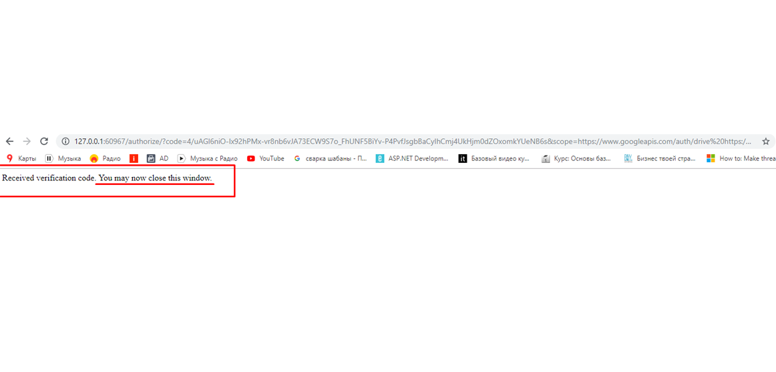Reload the current page
This screenshot has height=372, width=776.
[44, 142]
